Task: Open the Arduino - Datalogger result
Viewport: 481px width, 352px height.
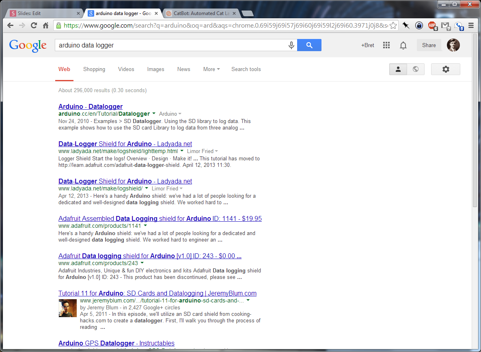Action: [x=91, y=106]
